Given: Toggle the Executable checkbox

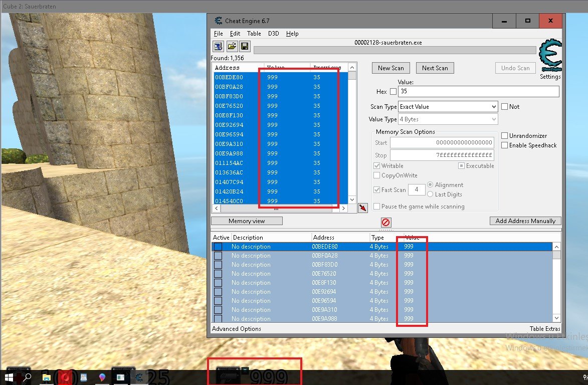Looking at the screenshot, I should pyautogui.click(x=461, y=166).
